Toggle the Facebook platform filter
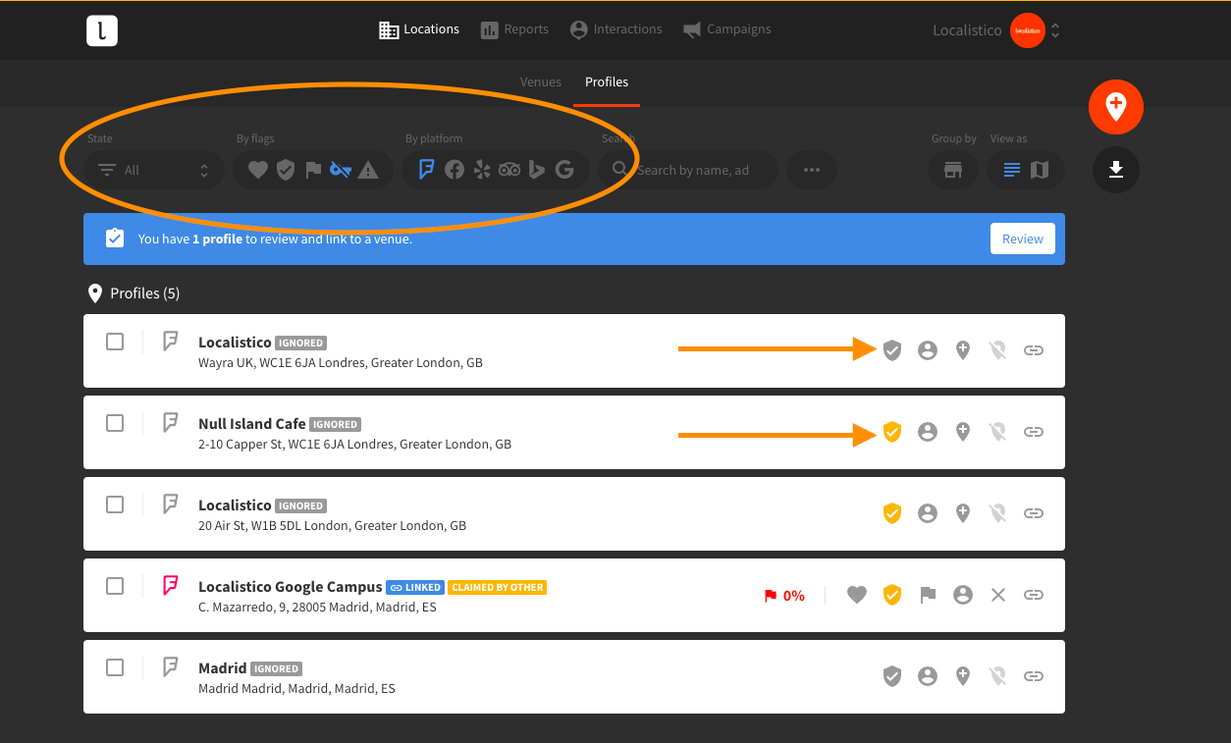Image resolution: width=1231 pixels, height=743 pixels. 455,170
